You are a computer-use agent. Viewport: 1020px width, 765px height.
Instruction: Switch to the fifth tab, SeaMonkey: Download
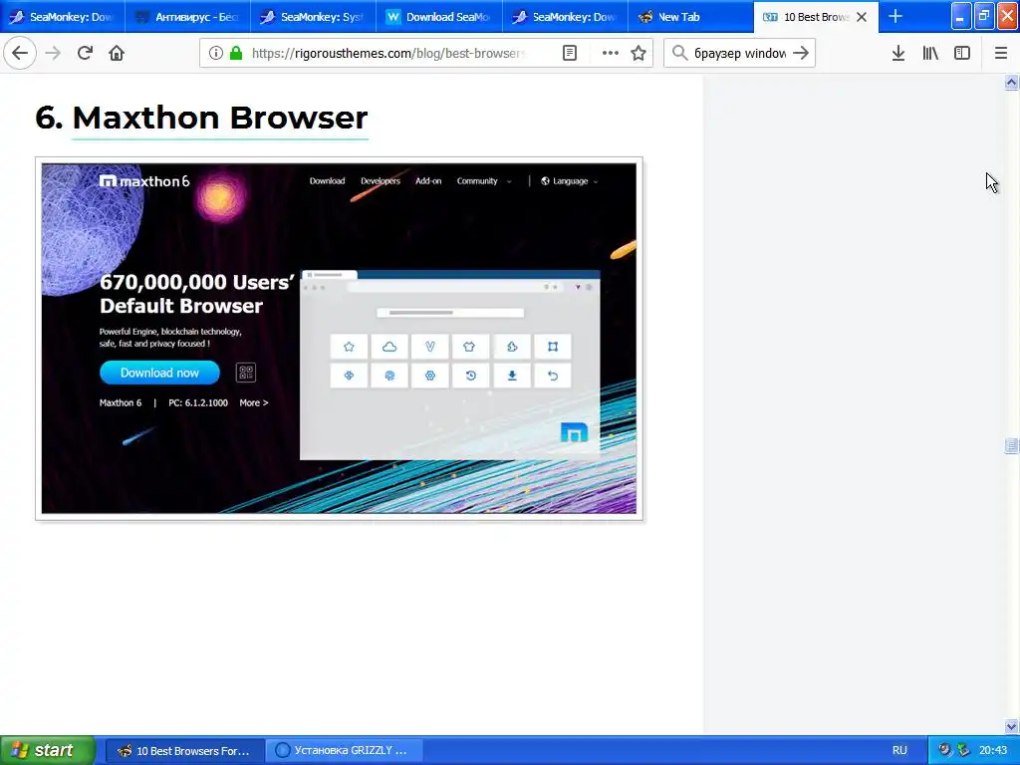pos(566,17)
